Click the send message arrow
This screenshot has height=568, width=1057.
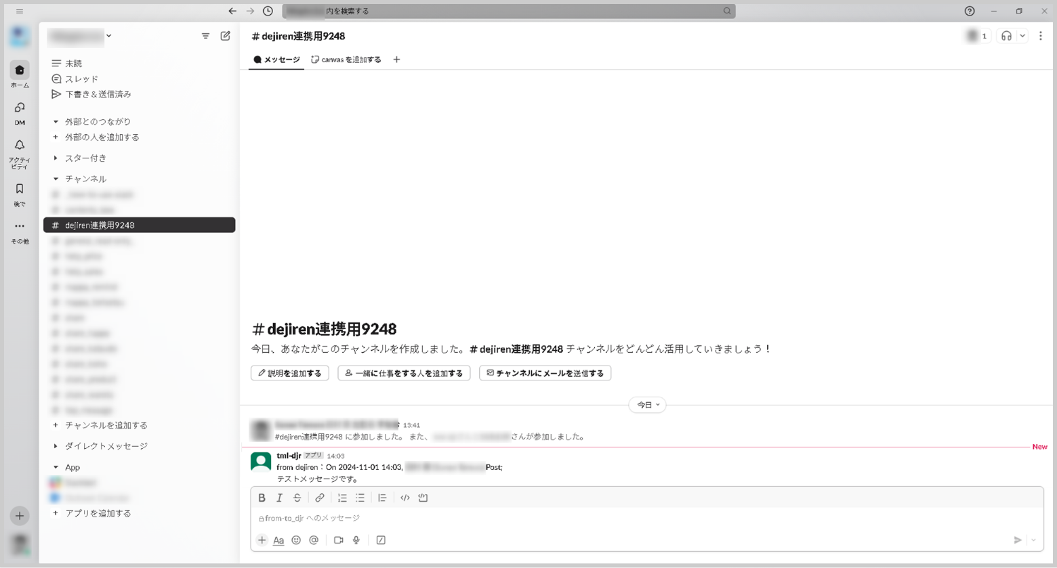click(1017, 540)
